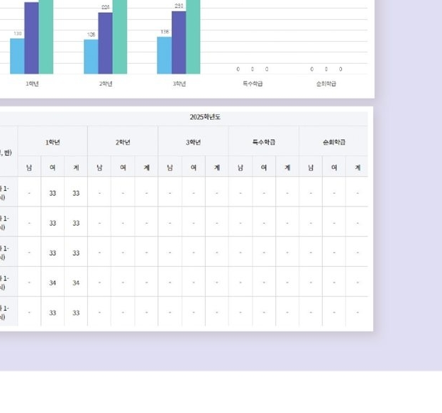The image size is (442, 413).
Task: Select the 순회학급 chart axis label
Action: 326,84
